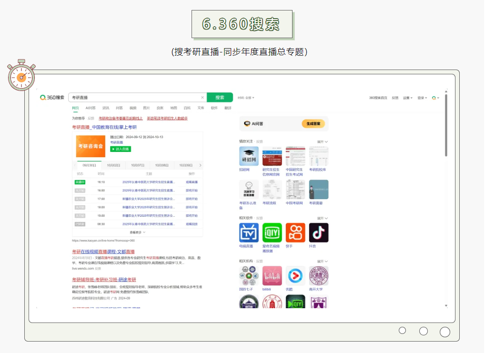Open the 时间: 全部 filter dropdown
485x353 pixels.
tap(246, 98)
